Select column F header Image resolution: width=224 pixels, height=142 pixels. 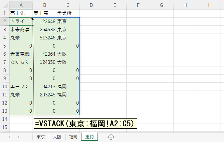(x=138, y=5)
